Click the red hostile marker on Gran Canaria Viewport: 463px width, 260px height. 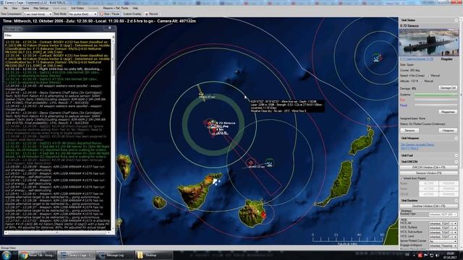(263, 215)
